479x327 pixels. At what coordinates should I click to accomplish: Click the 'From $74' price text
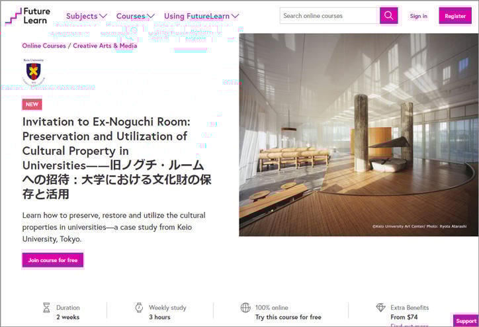[404, 317]
